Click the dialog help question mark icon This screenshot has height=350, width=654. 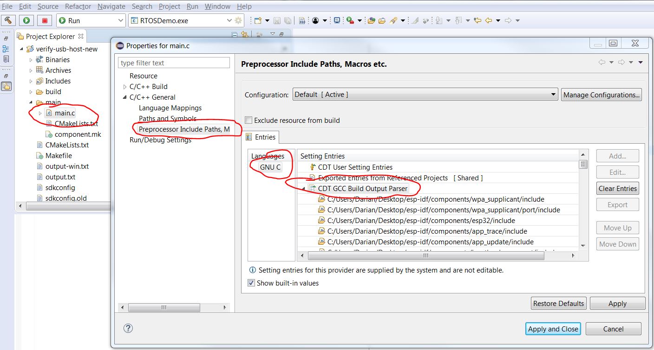[128, 328]
